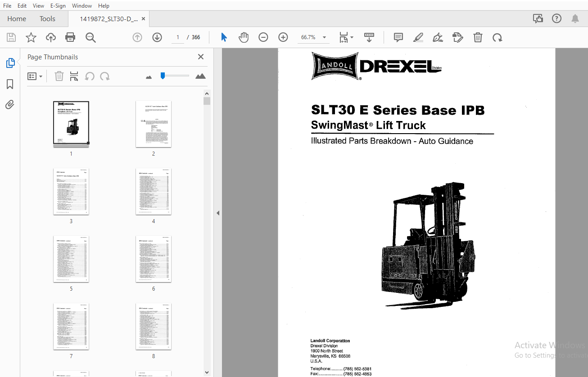This screenshot has width=588, height=377.
Task: Click the page break thumbnail tool
Action: [74, 76]
